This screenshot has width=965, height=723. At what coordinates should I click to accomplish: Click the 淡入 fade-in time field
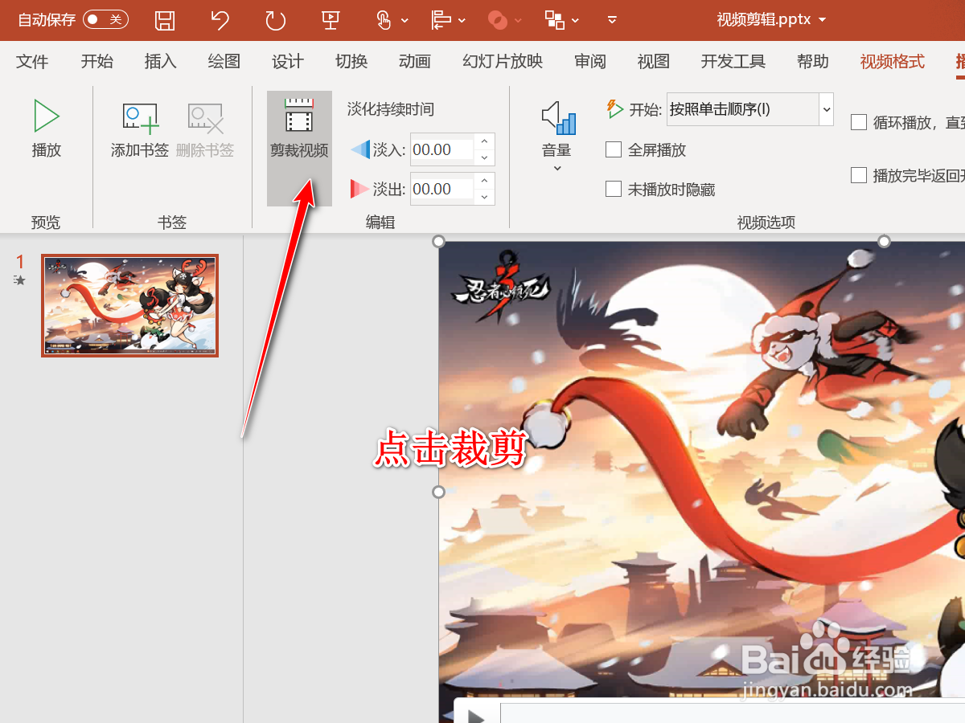click(x=441, y=149)
